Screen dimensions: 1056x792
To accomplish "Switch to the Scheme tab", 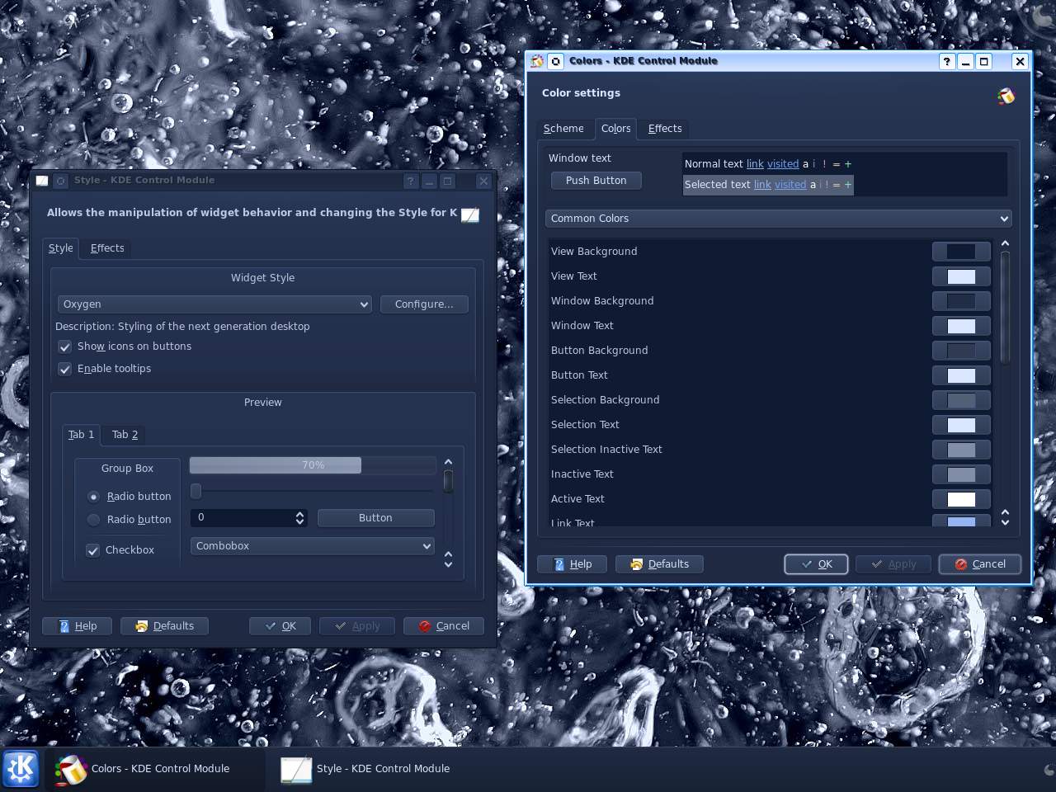I will point(563,129).
